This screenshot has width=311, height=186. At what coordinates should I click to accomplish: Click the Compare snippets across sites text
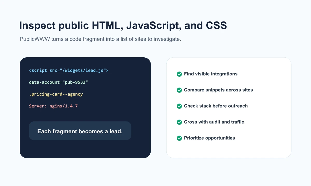218,90
